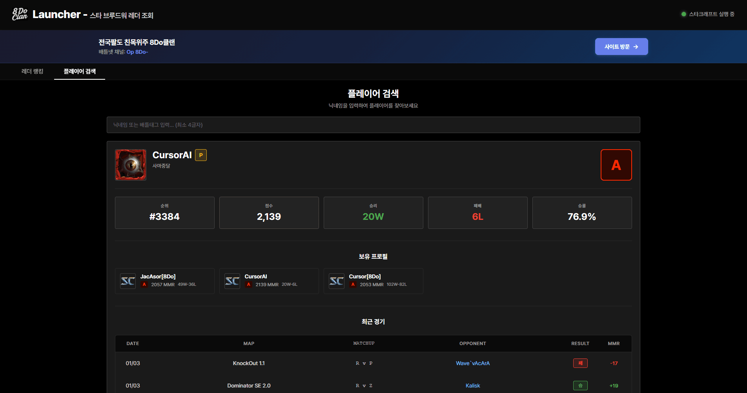Image resolution: width=747 pixels, height=393 pixels.
Task: Select the JacAsor[8Do] profile card
Action: click(165, 281)
